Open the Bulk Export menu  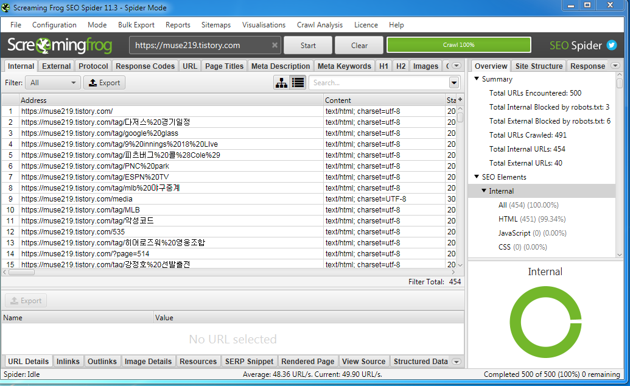[x=136, y=25]
